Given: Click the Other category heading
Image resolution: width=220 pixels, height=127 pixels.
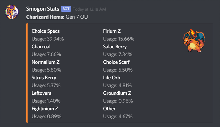Looking at the screenshot, I should (109, 109).
